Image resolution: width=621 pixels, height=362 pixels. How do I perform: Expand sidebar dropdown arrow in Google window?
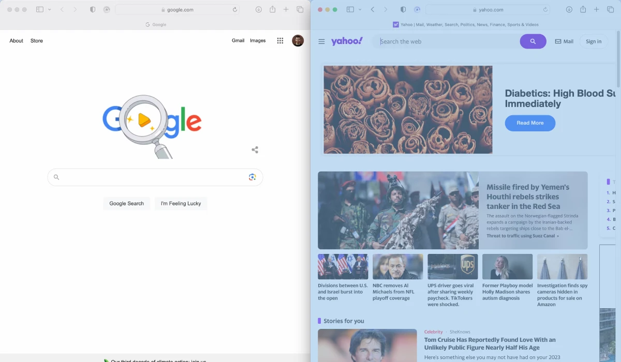pyautogui.click(x=50, y=10)
